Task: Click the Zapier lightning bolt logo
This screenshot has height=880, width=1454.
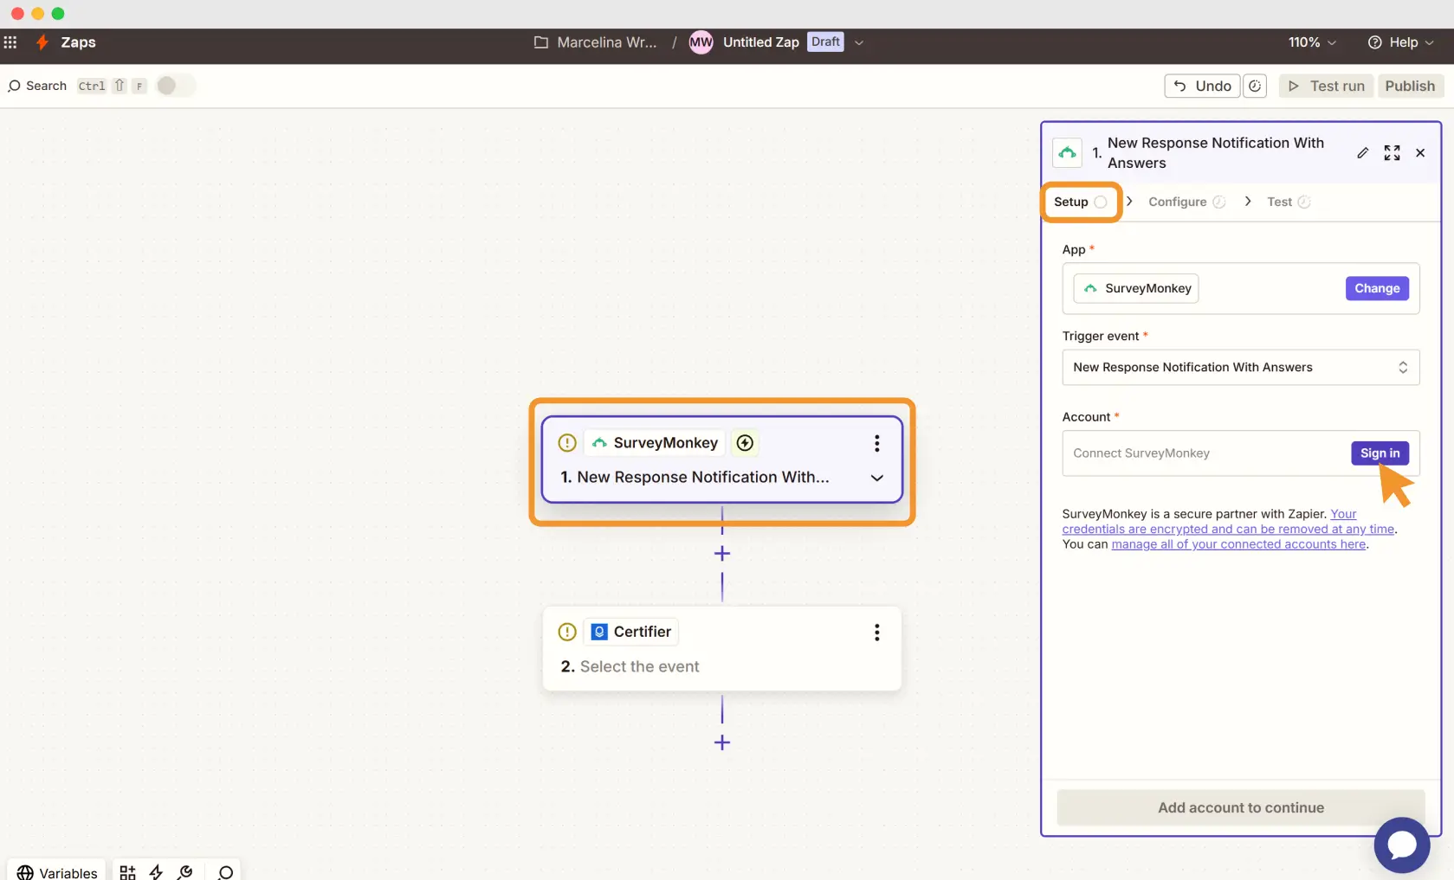Action: [42, 42]
